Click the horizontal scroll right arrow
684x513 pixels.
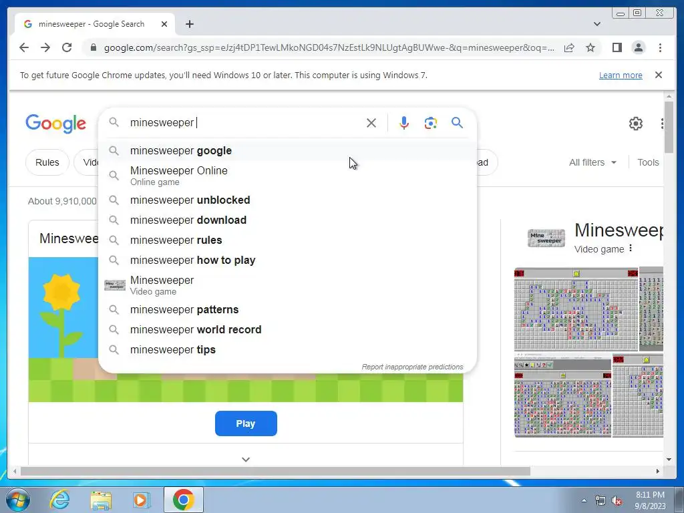tap(658, 471)
